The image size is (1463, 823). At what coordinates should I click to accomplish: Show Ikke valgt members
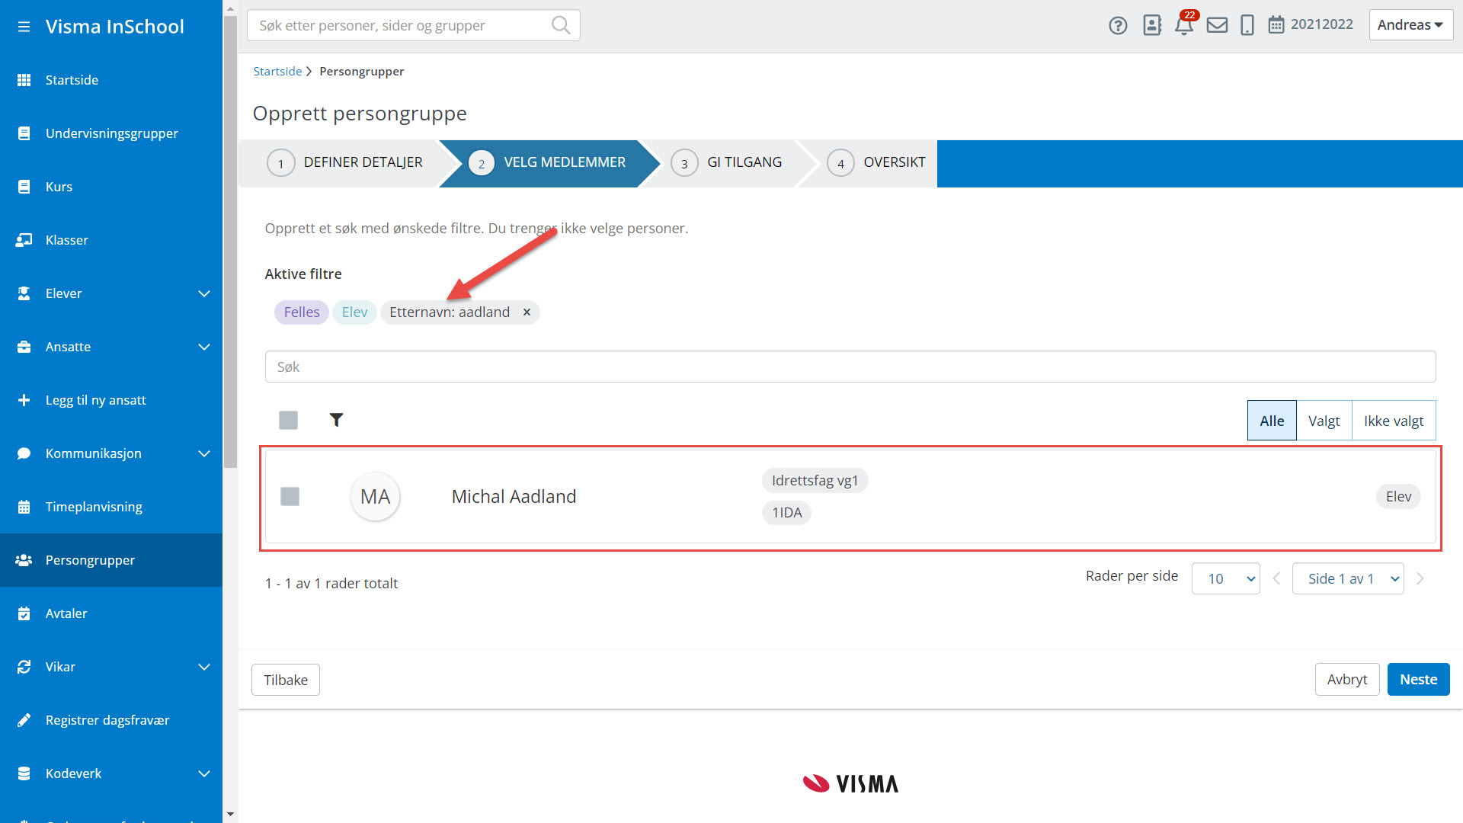click(x=1394, y=421)
